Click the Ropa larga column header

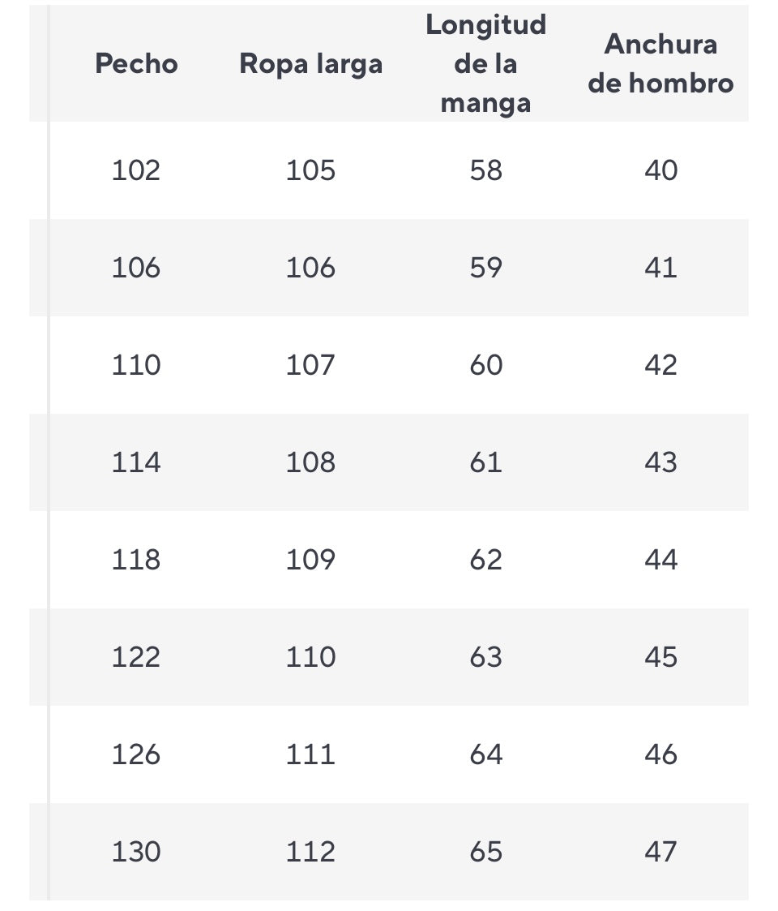point(310,64)
